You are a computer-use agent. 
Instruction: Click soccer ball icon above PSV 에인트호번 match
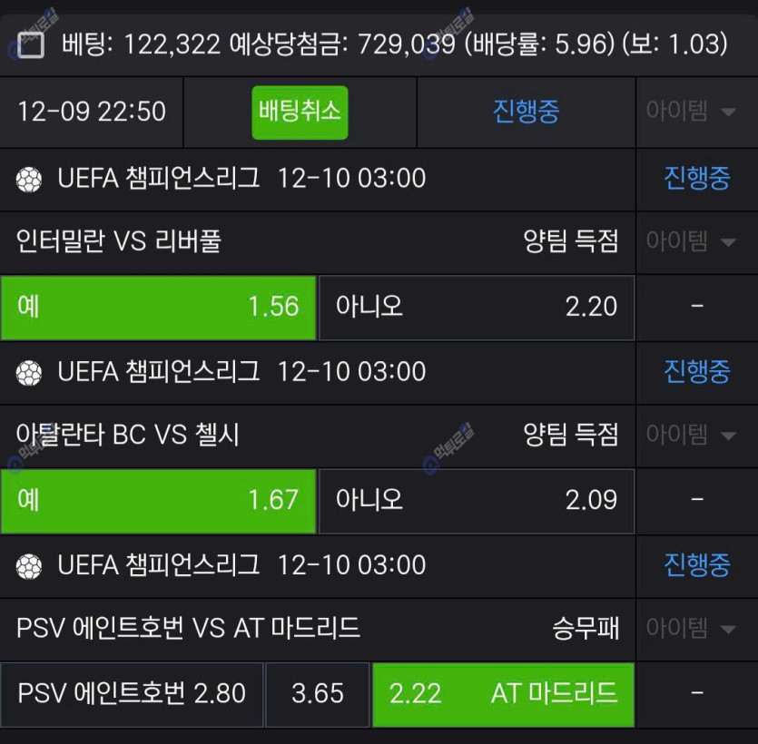(x=29, y=566)
